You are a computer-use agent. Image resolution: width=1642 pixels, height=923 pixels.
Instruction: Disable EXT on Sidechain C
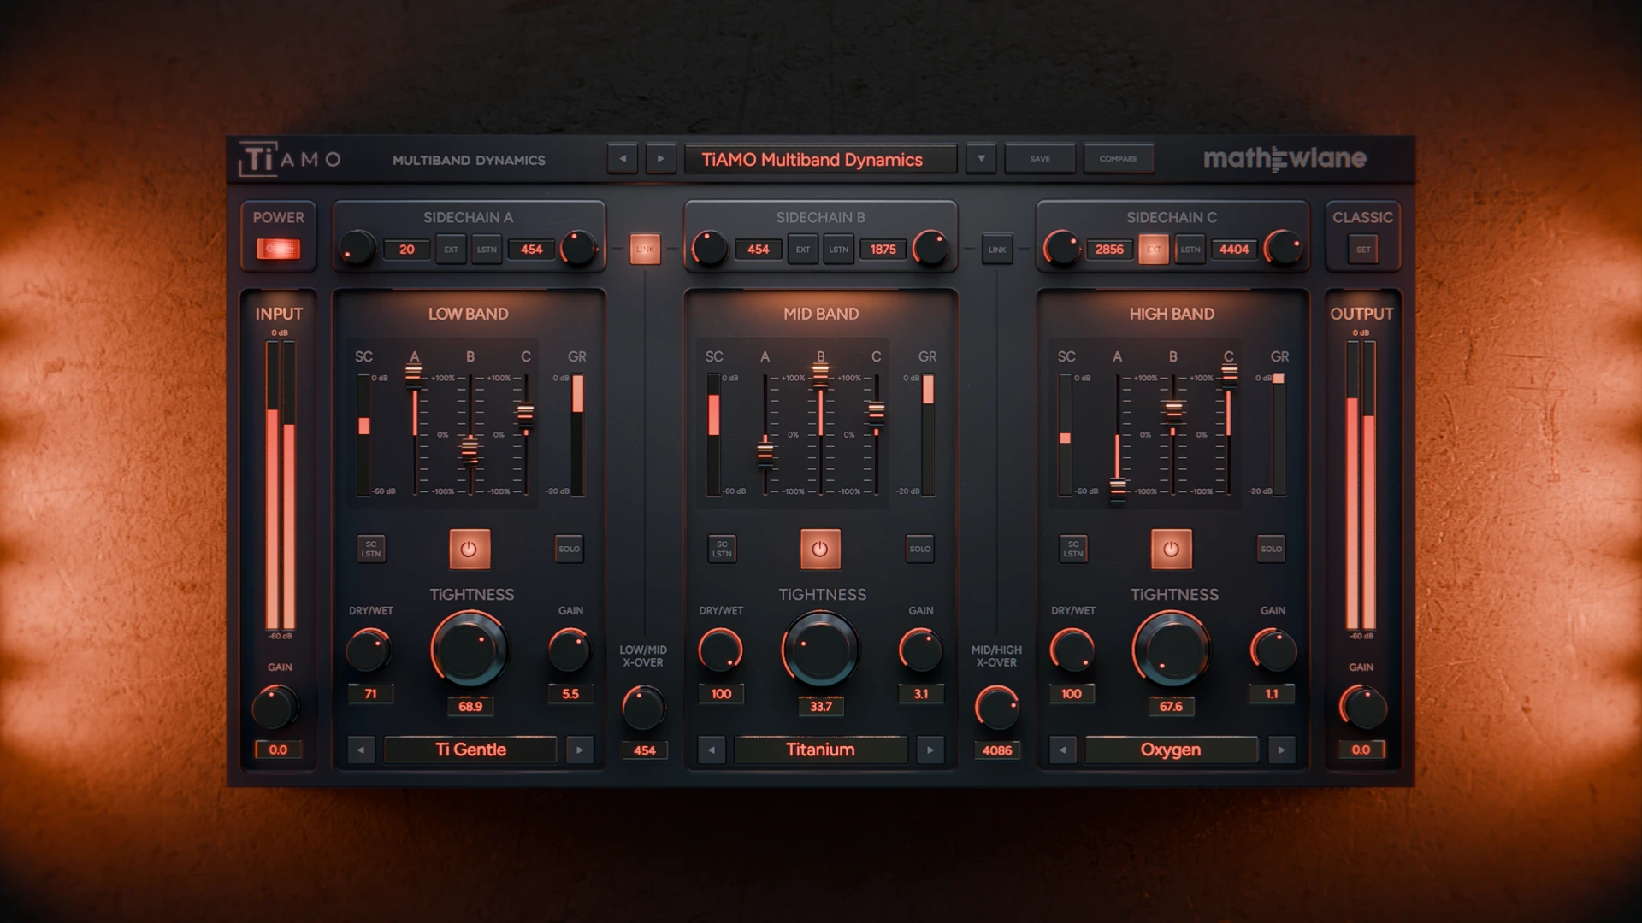(1154, 250)
